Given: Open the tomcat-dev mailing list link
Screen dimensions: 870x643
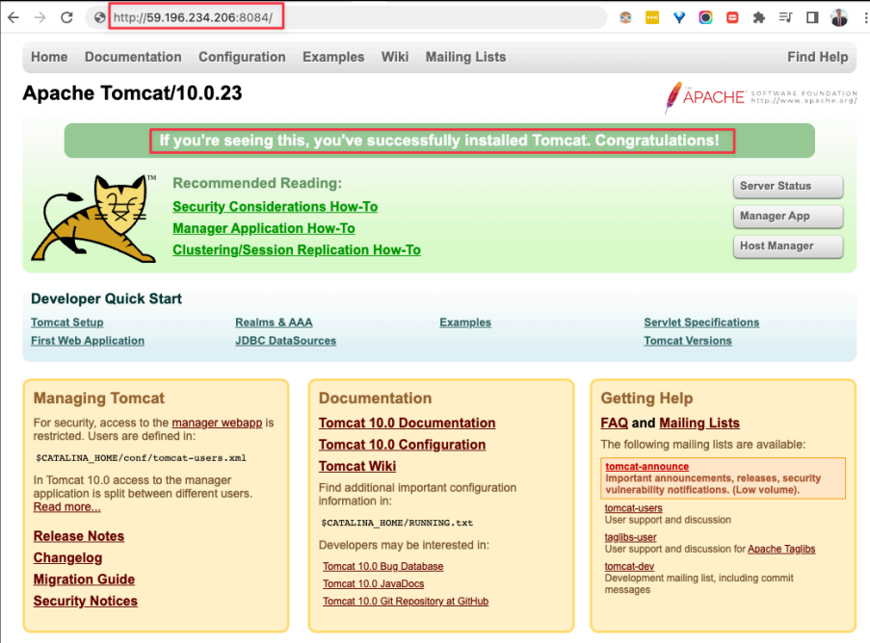Looking at the screenshot, I should (x=629, y=567).
